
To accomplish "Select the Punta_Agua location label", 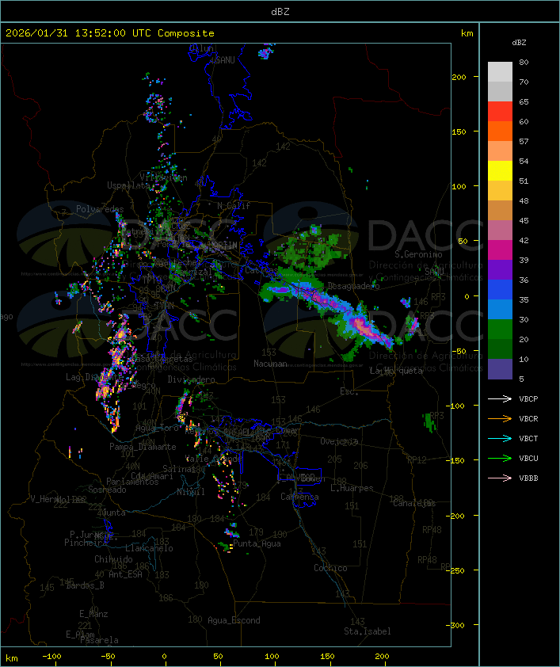I will pos(258,543).
